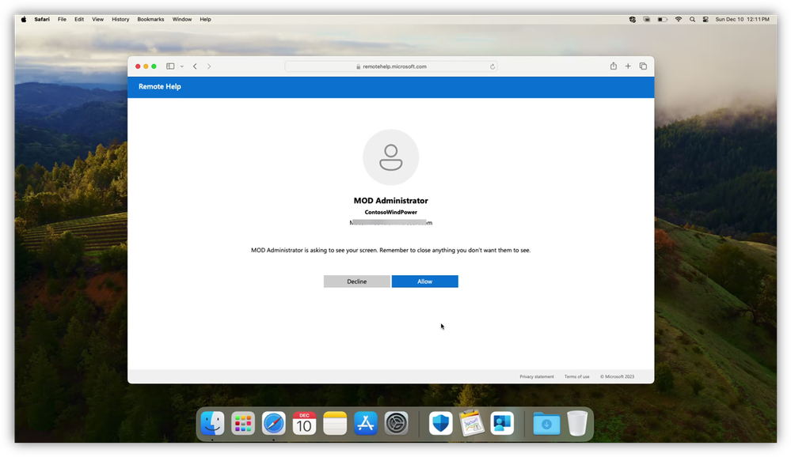This screenshot has width=791, height=457.
Task: Open the View menu
Action: tap(98, 20)
